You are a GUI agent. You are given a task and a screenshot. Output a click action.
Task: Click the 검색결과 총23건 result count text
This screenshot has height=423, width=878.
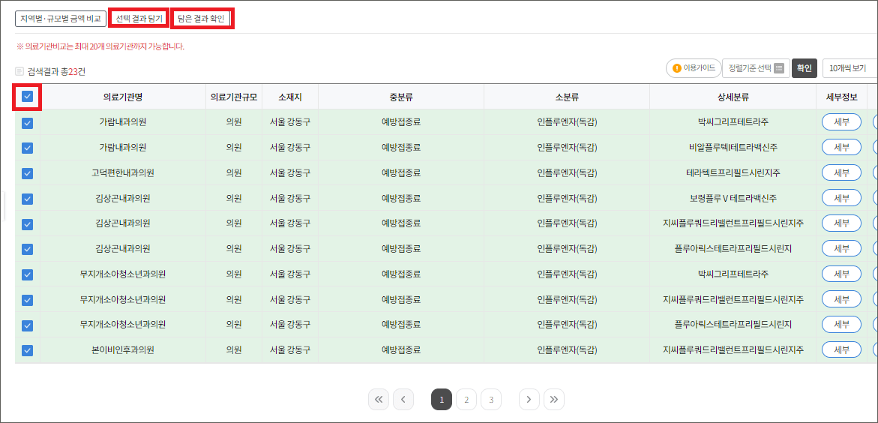coord(56,72)
